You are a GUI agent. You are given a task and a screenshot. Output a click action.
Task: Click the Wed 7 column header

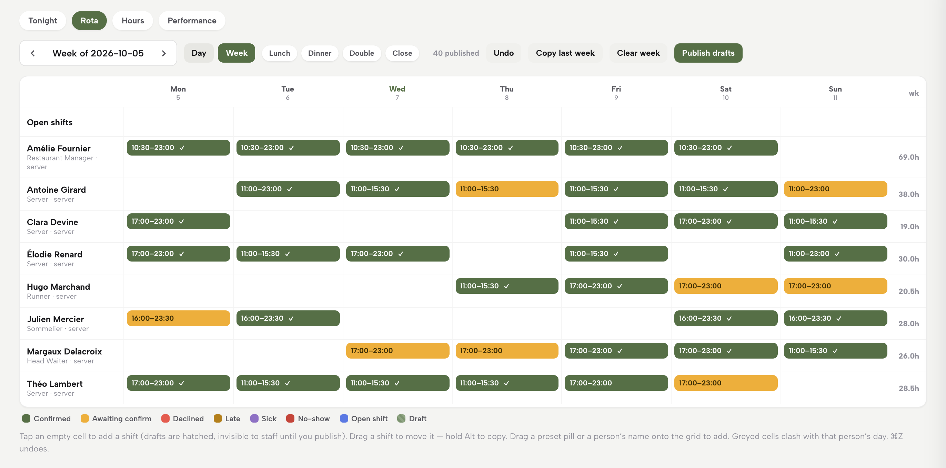click(x=397, y=93)
